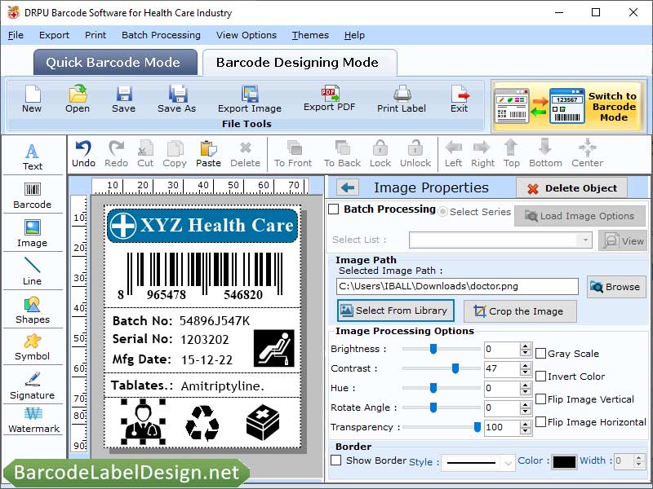Viewport: 653px width, 489px height.
Task: Click the Redo toolbar icon
Action: point(116,154)
